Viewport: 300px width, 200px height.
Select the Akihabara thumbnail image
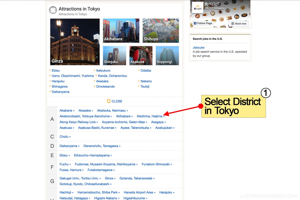click(121, 30)
